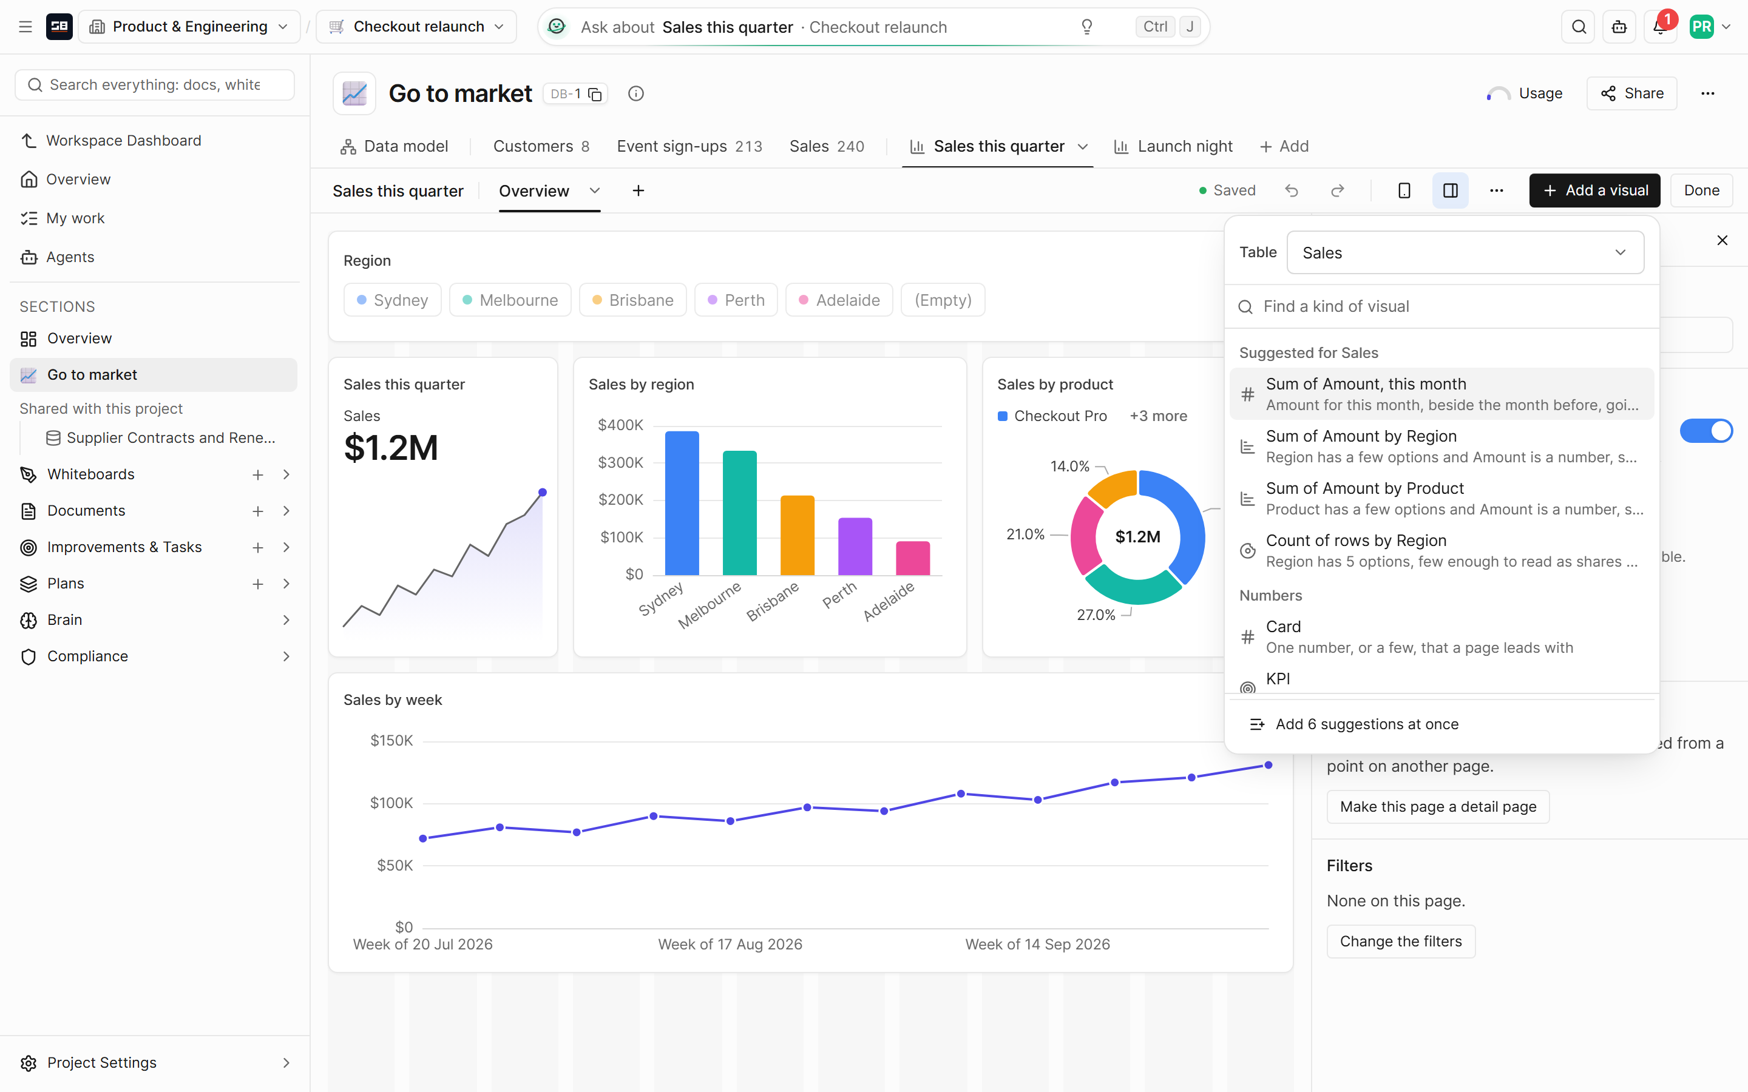The width and height of the screenshot is (1748, 1092).
Task: Click the hamburger menu icon
Action: (25, 27)
